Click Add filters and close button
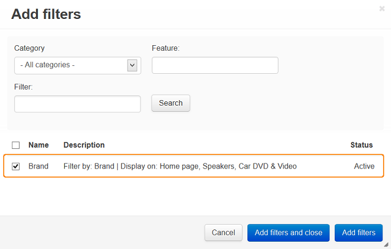 click(288, 233)
